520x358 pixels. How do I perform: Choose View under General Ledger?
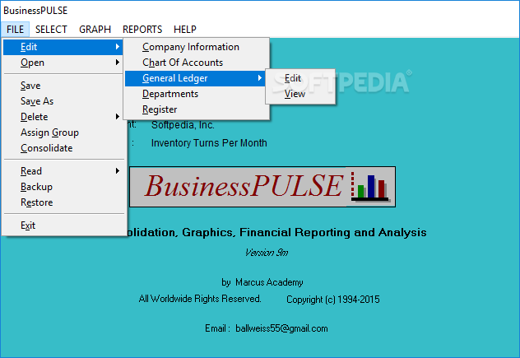[300, 94]
